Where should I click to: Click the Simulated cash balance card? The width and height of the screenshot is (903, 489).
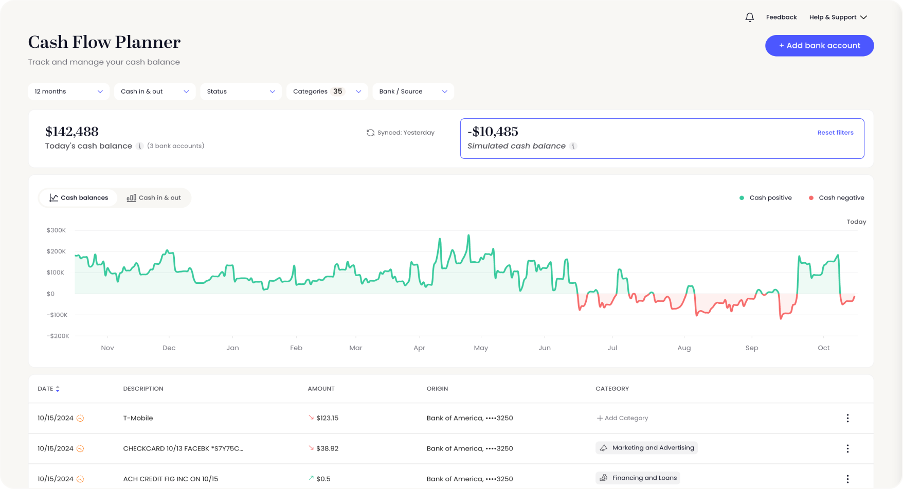point(662,139)
